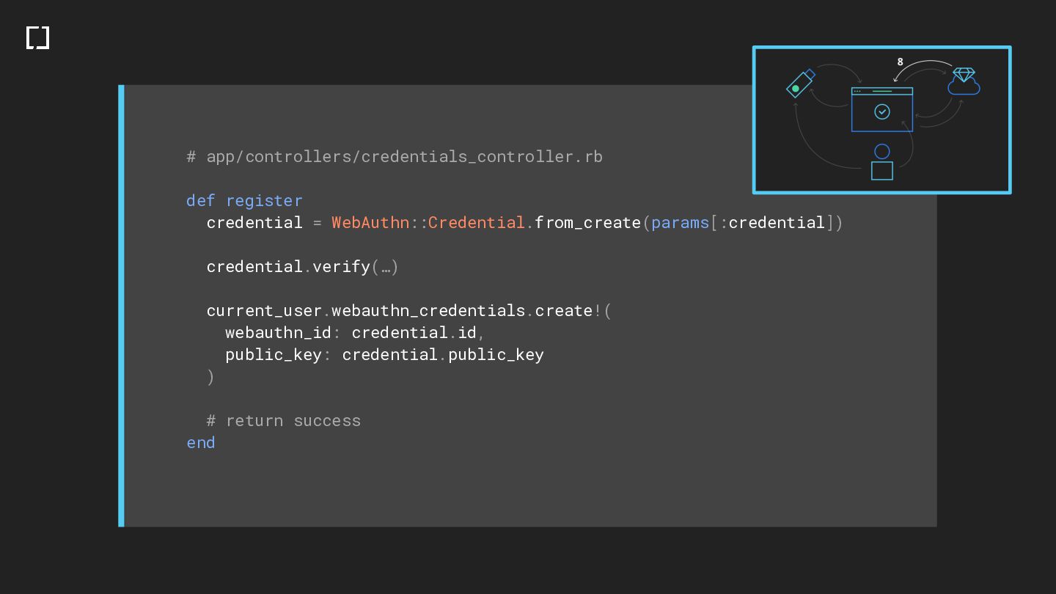Click the 'from_create' method call

coord(587,222)
